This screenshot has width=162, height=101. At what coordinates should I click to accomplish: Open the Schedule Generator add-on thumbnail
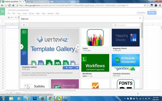tap(126, 63)
